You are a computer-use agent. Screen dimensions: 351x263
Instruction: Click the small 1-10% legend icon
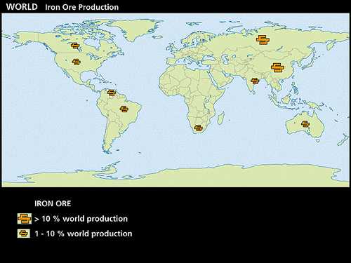[x=24, y=234]
